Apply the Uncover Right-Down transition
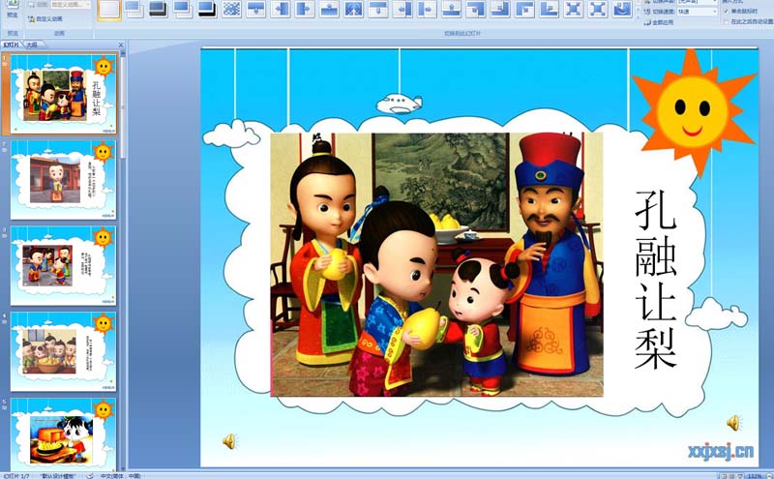Screen dimensions: 774x479 [524, 9]
